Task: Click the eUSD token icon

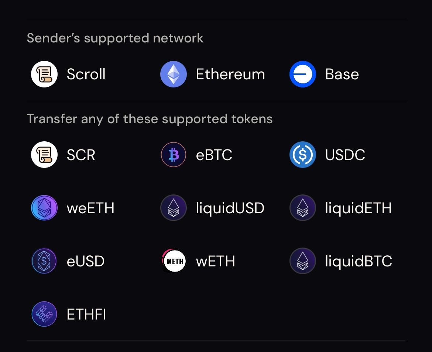Action: point(44,261)
